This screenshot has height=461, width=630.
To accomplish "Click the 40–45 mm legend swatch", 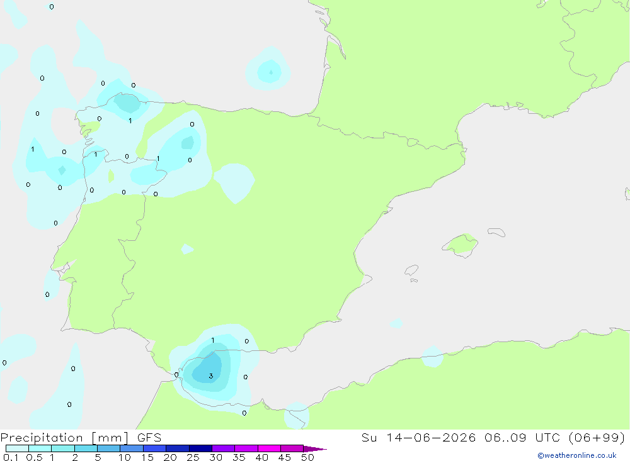I will click(269, 448).
